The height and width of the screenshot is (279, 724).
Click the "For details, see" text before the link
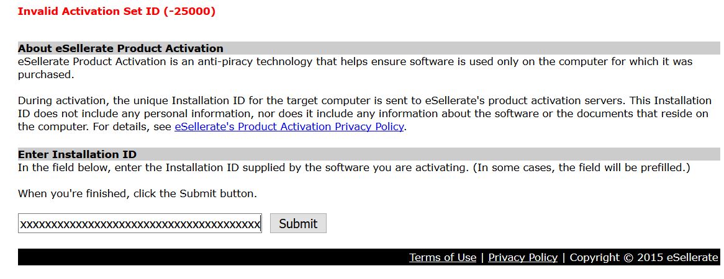[x=132, y=126]
